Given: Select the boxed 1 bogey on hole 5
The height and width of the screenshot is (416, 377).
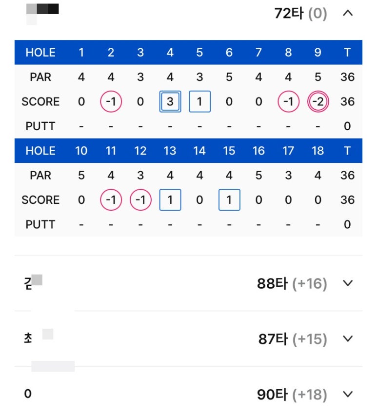Looking at the screenshot, I should (x=199, y=101).
